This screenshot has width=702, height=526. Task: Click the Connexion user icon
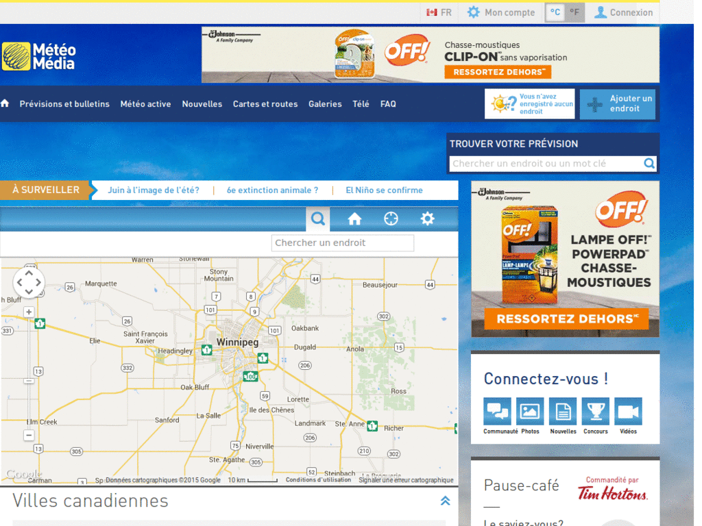coord(601,12)
